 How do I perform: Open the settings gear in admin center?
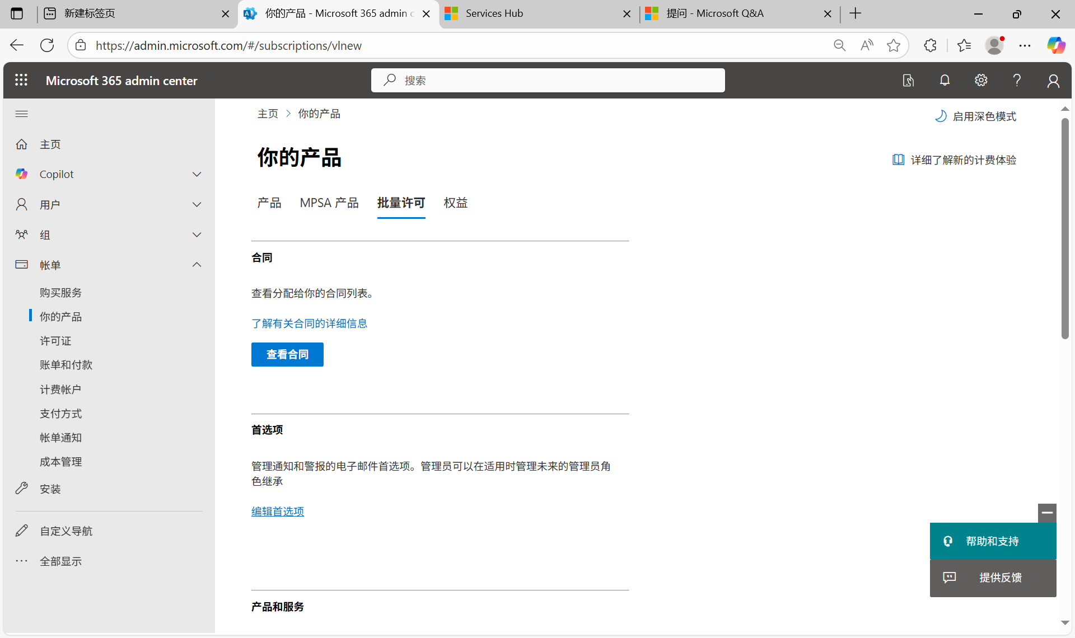tap(981, 80)
